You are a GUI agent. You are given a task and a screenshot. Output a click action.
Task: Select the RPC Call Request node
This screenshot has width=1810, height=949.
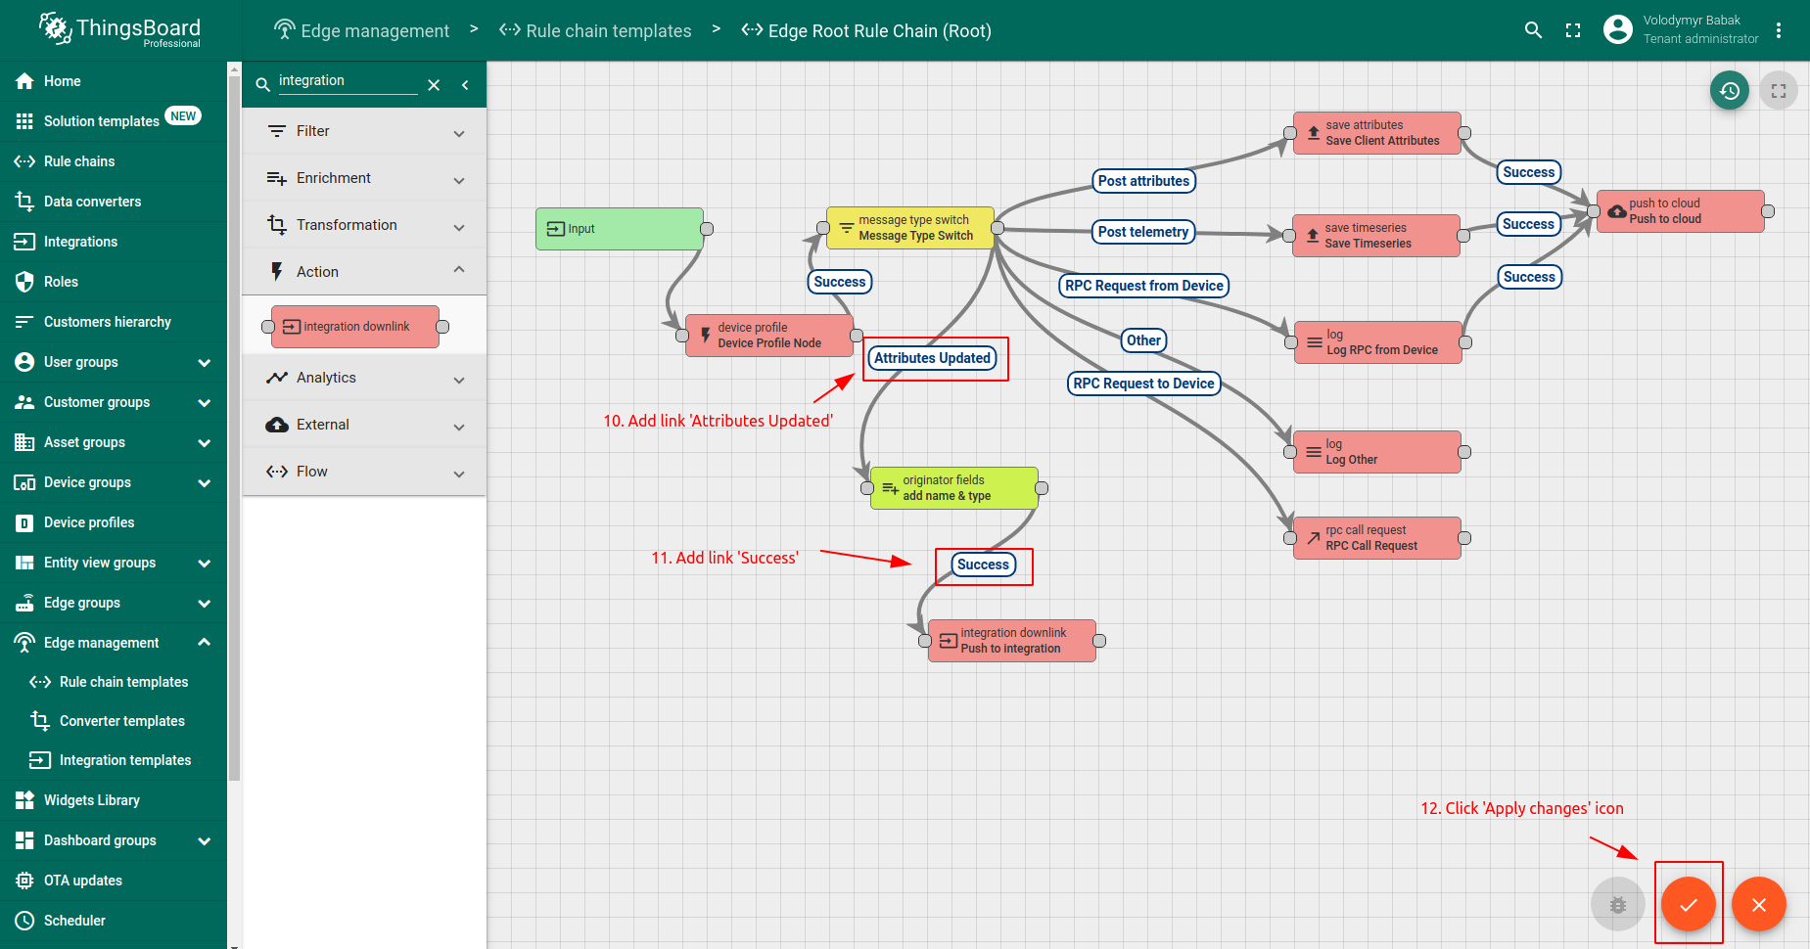pos(1377,538)
